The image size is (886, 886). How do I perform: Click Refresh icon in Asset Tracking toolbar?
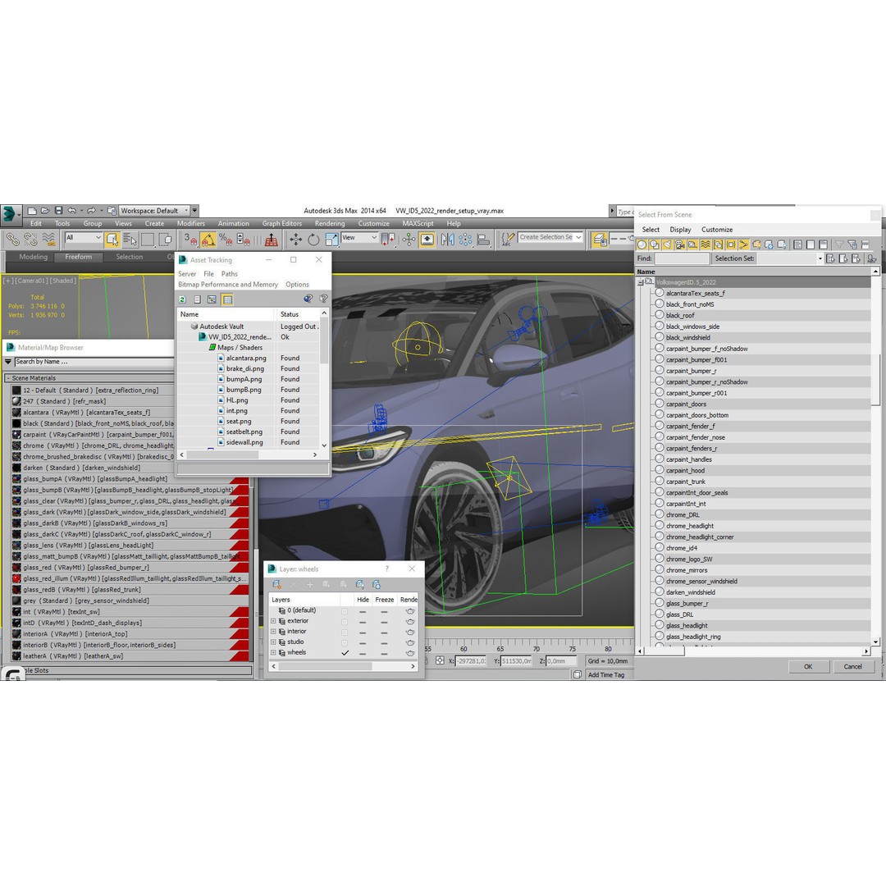coord(182,299)
